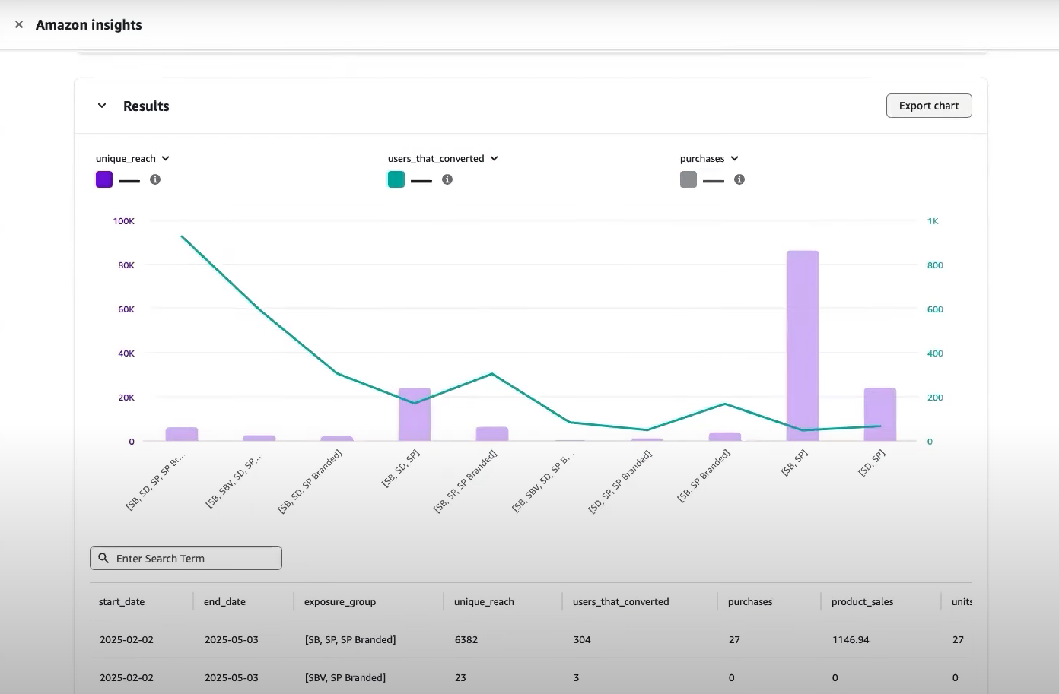Click the info icon for users_that_converted

pos(447,179)
